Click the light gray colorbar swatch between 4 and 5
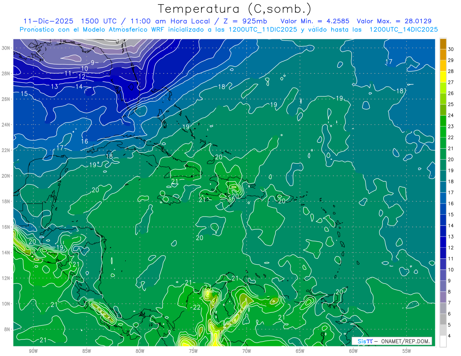Viewport: 461px width, 356px height. (443, 330)
